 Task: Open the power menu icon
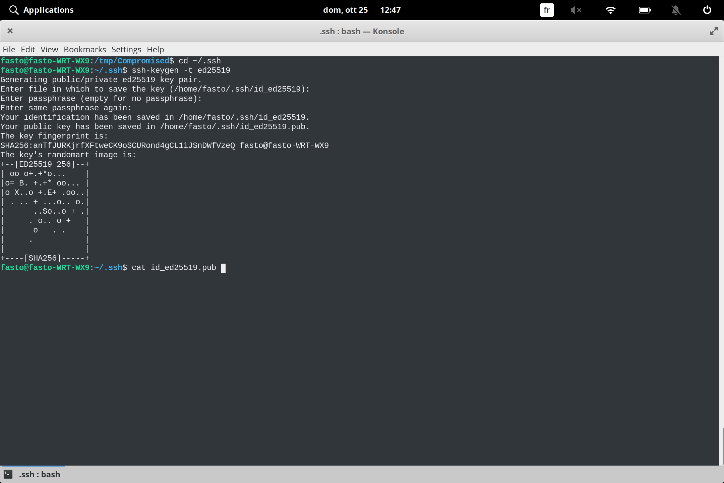(707, 10)
